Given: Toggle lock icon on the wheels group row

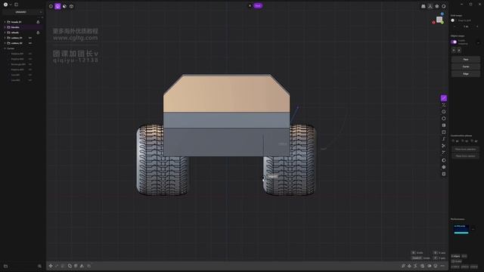Looking at the screenshot, I should [38, 32].
